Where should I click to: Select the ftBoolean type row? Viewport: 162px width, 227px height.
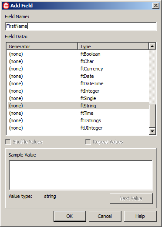pos(78,54)
